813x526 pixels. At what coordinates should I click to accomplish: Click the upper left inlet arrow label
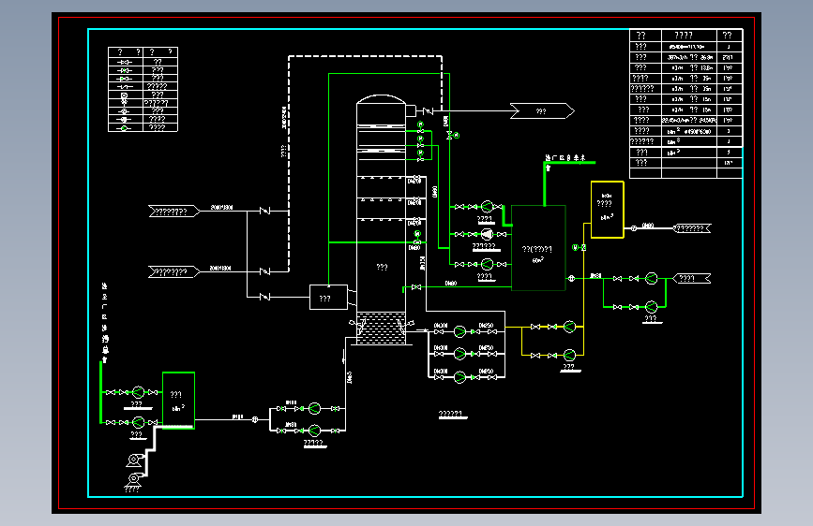pos(173,212)
